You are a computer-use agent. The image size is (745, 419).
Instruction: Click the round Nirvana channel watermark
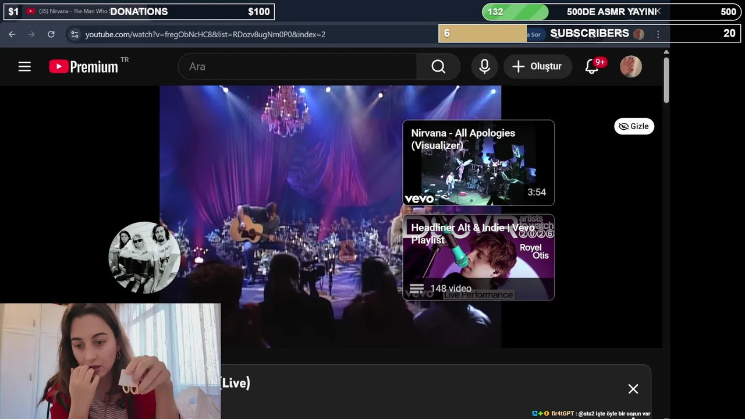(x=144, y=257)
